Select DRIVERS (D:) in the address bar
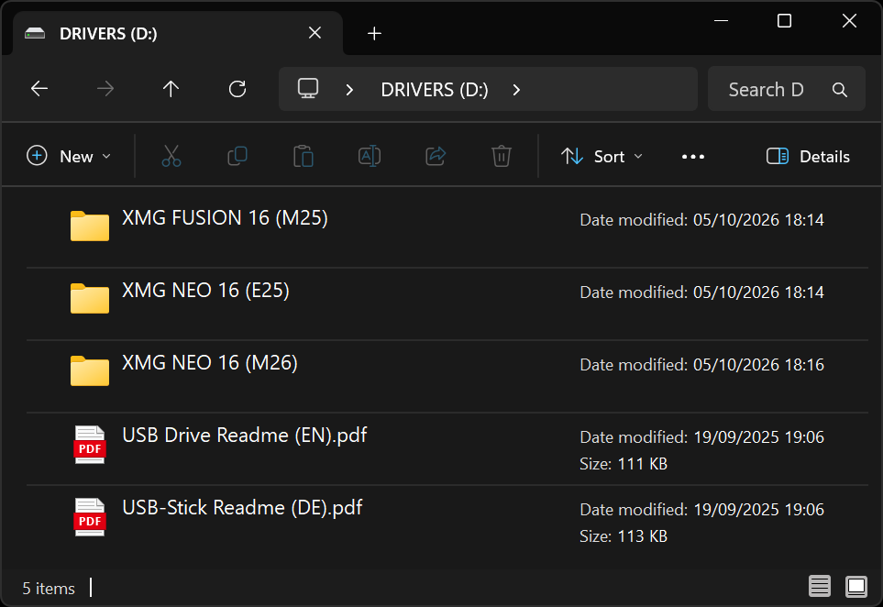The image size is (883, 607). pyautogui.click(x=435, y=90)
